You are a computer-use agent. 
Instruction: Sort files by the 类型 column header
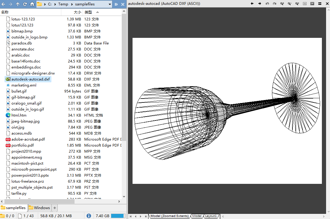88,12
